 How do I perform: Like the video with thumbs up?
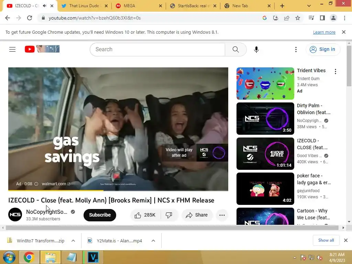click(145, 215)
